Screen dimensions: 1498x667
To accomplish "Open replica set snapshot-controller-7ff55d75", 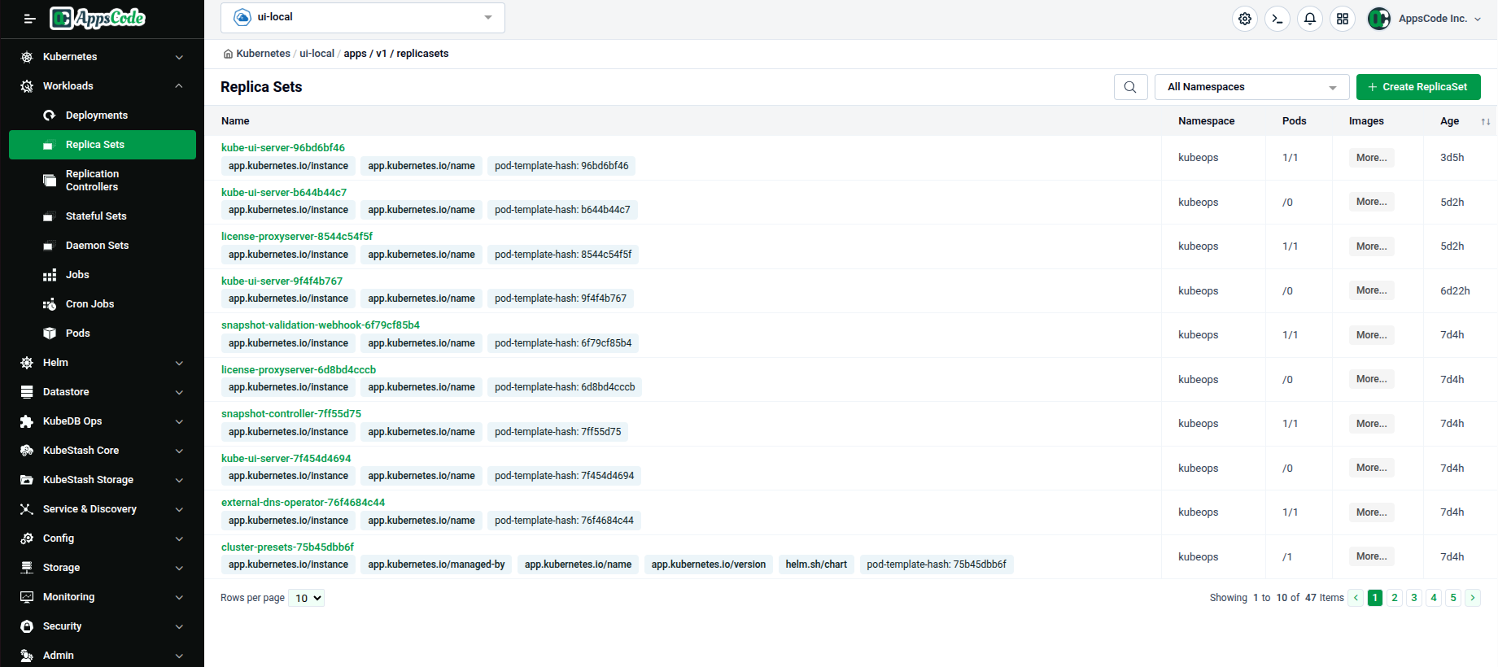I will (291, 414).
